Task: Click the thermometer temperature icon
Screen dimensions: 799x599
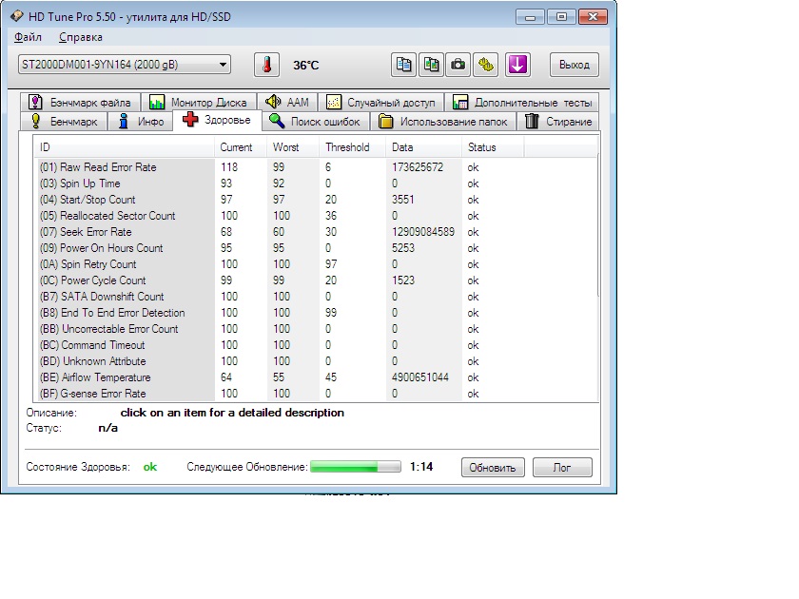Action: [266, 65]
